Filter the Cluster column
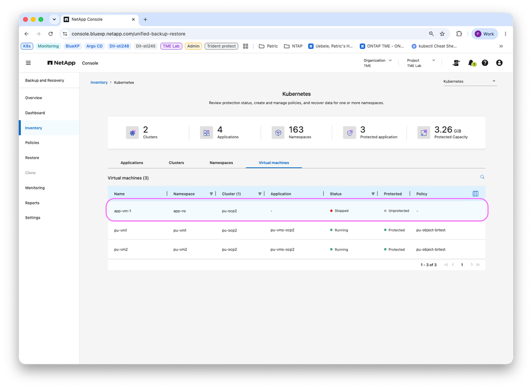 259,194
